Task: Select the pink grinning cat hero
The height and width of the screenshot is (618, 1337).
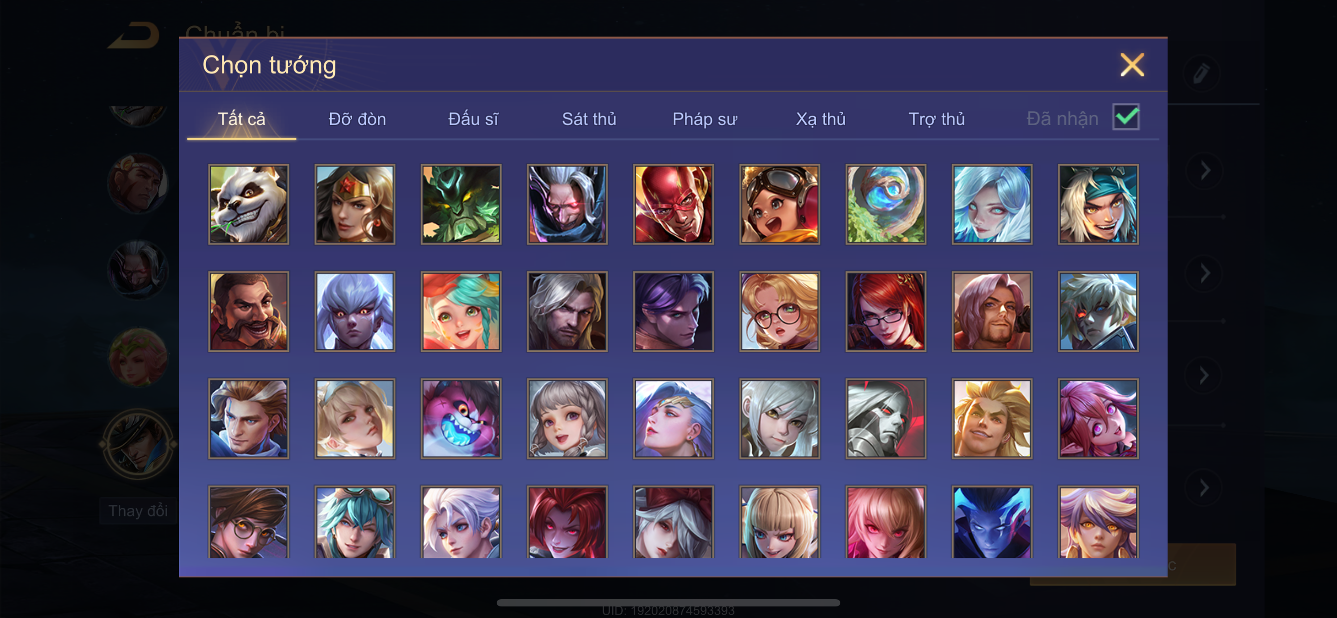Action: 461,418
